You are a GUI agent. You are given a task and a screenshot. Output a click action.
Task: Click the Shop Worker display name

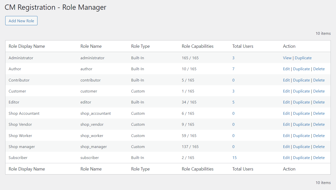(x=20, y=135)
